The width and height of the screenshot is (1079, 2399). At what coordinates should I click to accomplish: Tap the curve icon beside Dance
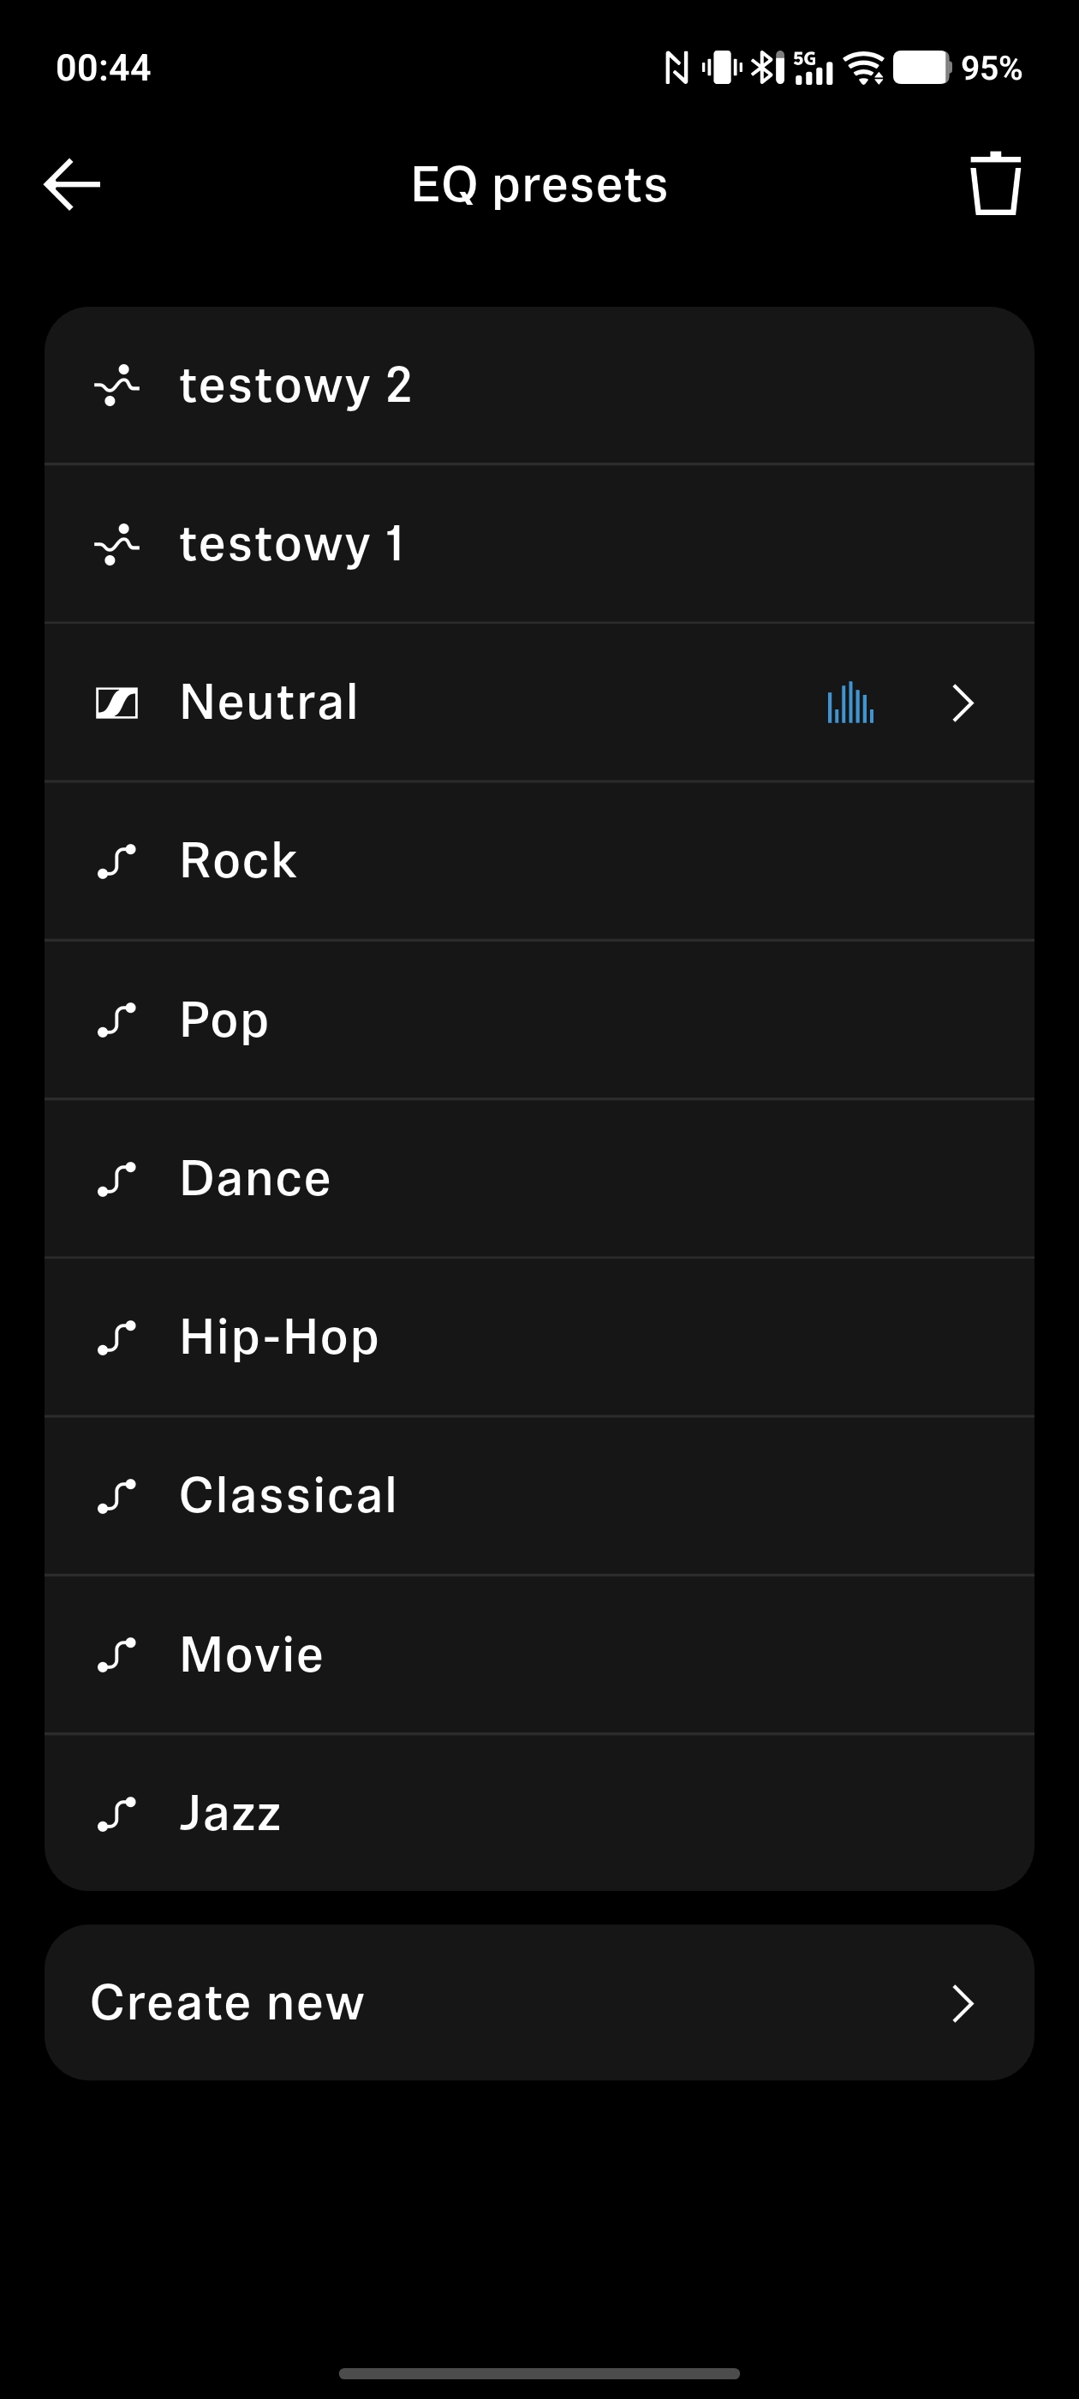[117, 1179]
